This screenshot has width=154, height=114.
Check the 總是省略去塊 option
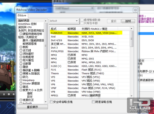pos(93,102)
